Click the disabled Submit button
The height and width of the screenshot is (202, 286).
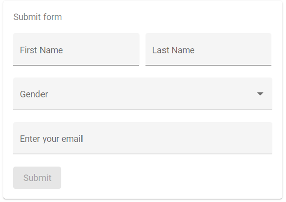[37, 178]
